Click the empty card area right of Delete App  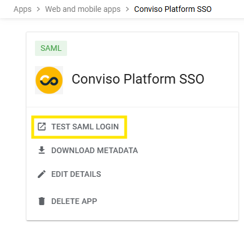[x=167, y=201]
